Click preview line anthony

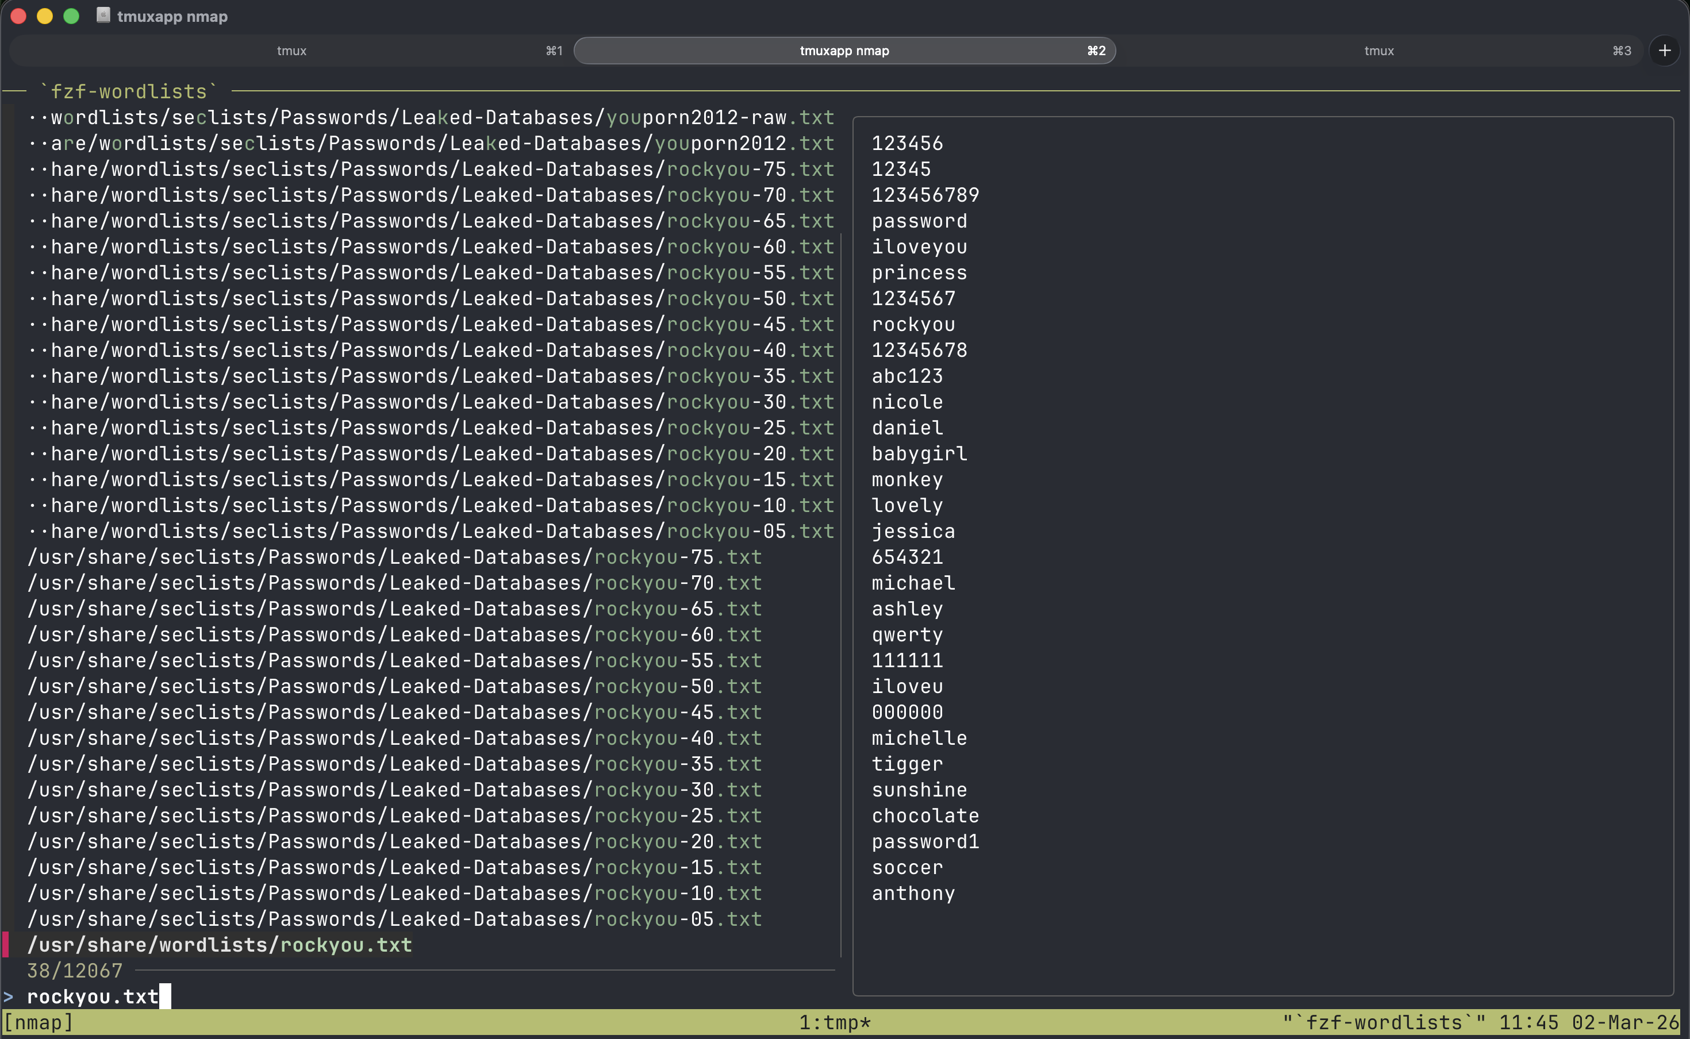pos(913,894)
